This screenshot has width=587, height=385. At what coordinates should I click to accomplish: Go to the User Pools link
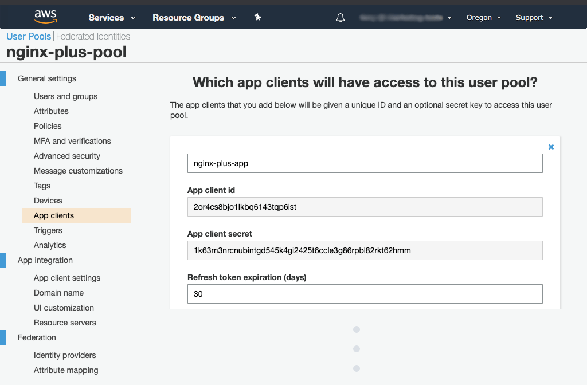(29, 36)
